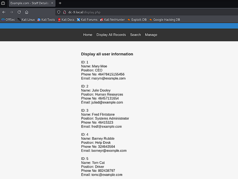
Task: Click Position: Driver line
Action: (92, 166)
